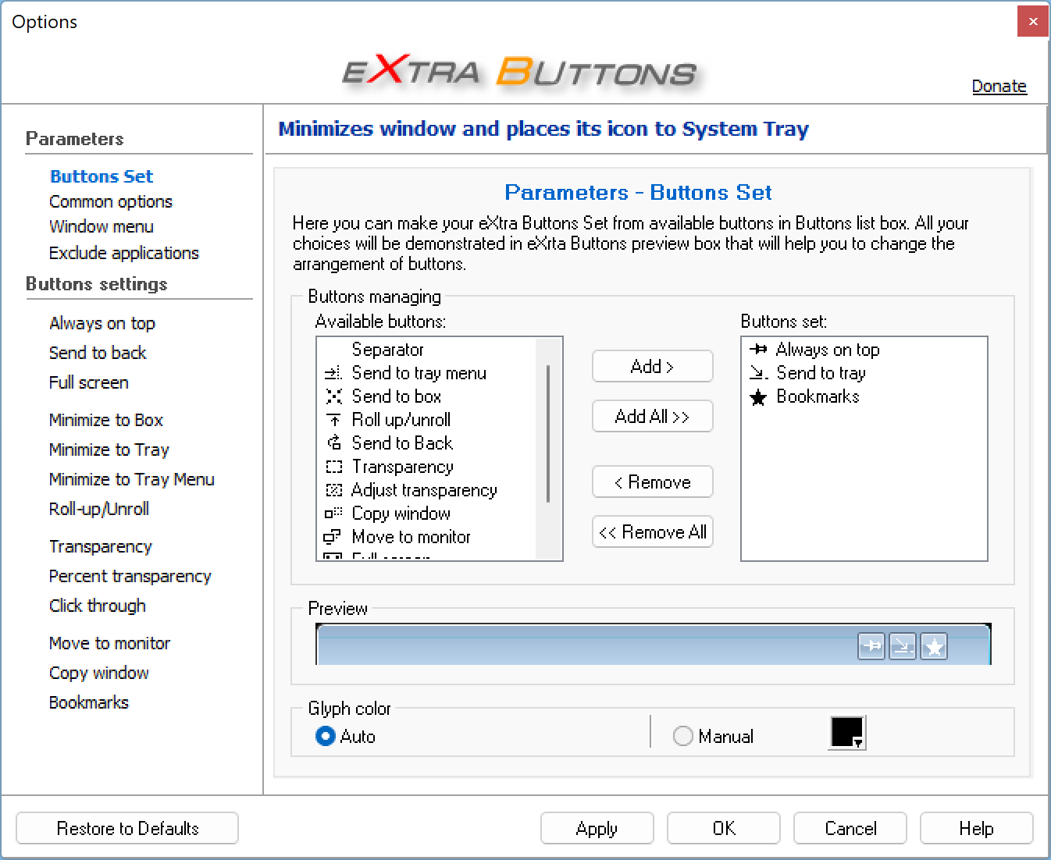Screen dimensions: 1051x860
Task: Go to Always on top button settings
Action: click(x=102, y=323)
